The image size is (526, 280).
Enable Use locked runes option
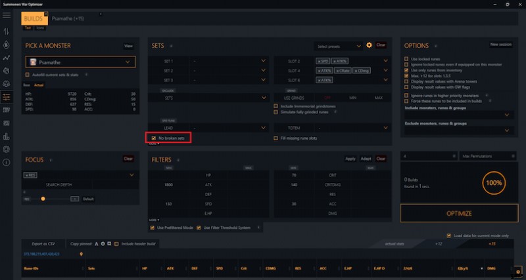click(x=406, y=58)
